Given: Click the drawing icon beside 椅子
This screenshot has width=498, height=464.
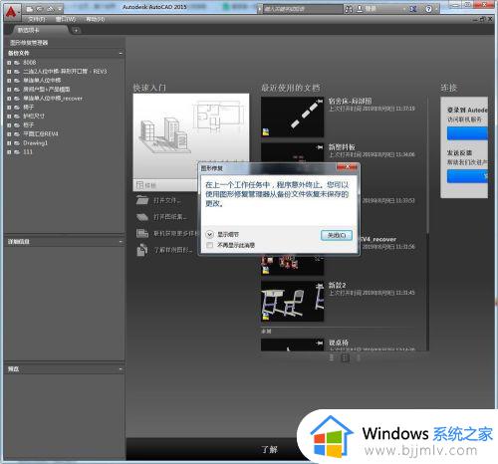Looking at the screenshot, I should point(17,108).
